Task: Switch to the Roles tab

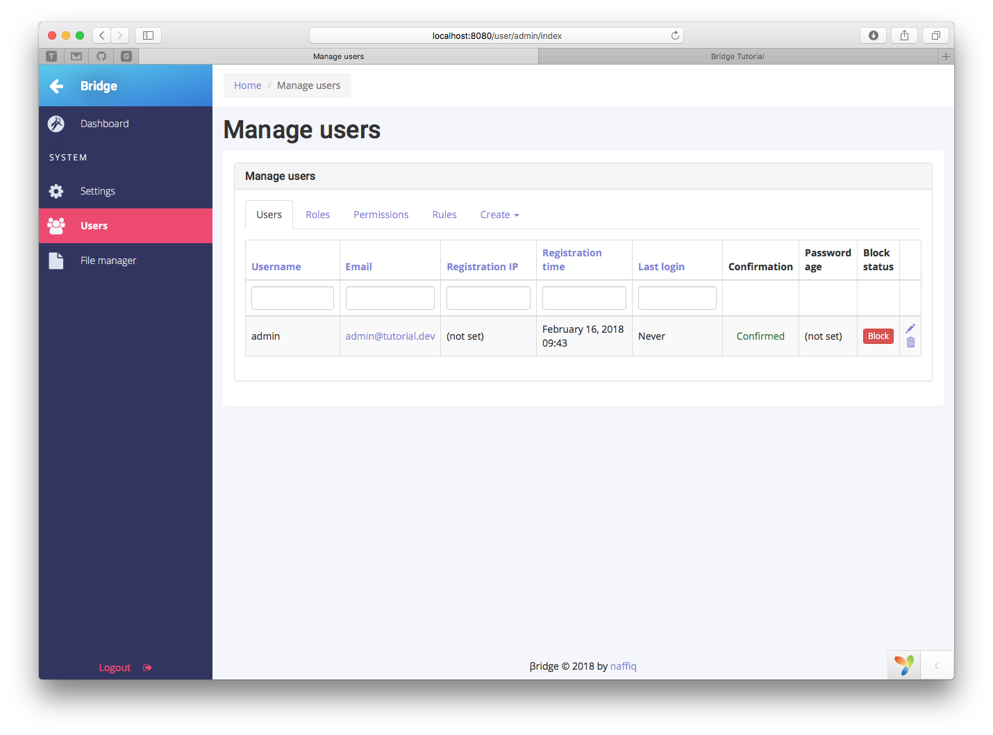Action: (x=317, y=215)
